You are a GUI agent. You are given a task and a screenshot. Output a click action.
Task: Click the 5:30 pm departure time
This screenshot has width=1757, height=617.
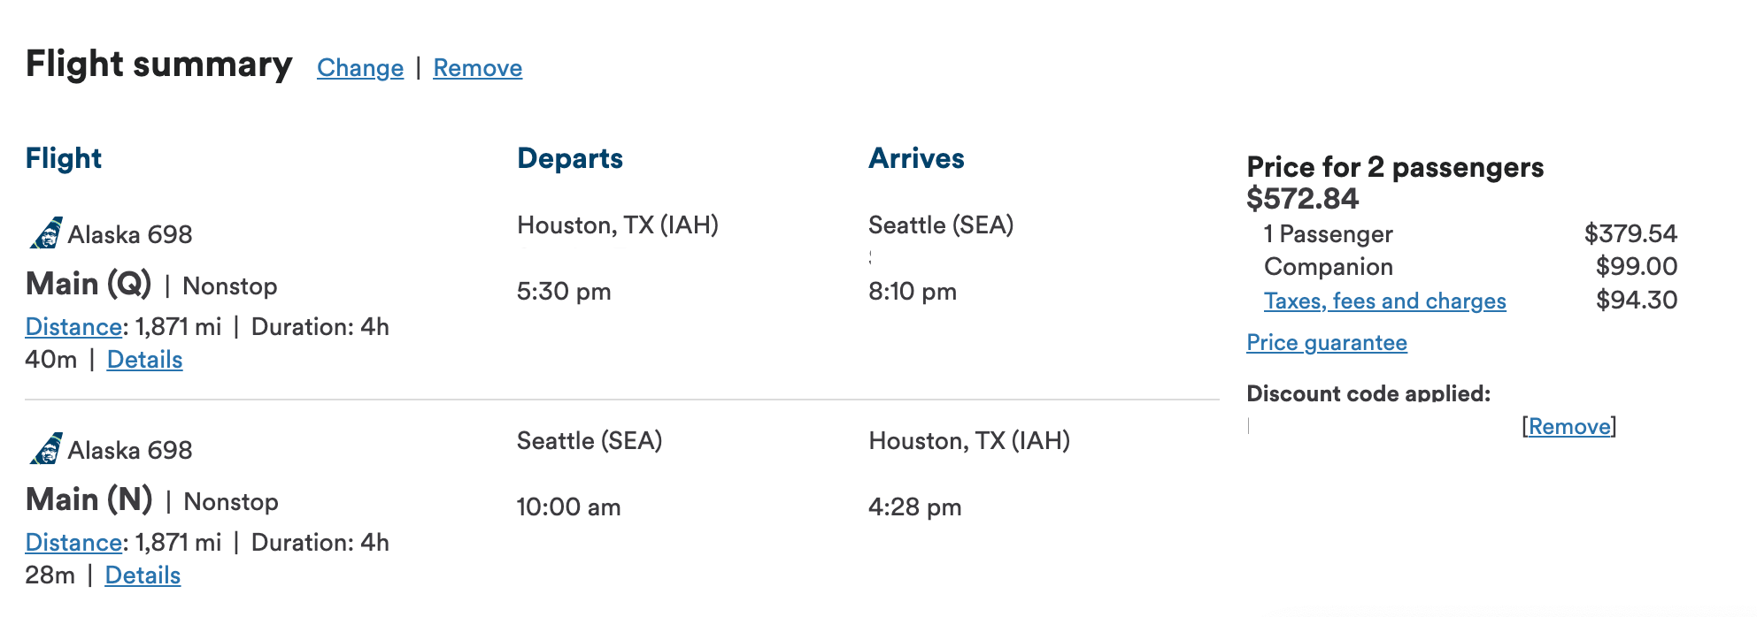pyautogui.click(x=564, y=292)
